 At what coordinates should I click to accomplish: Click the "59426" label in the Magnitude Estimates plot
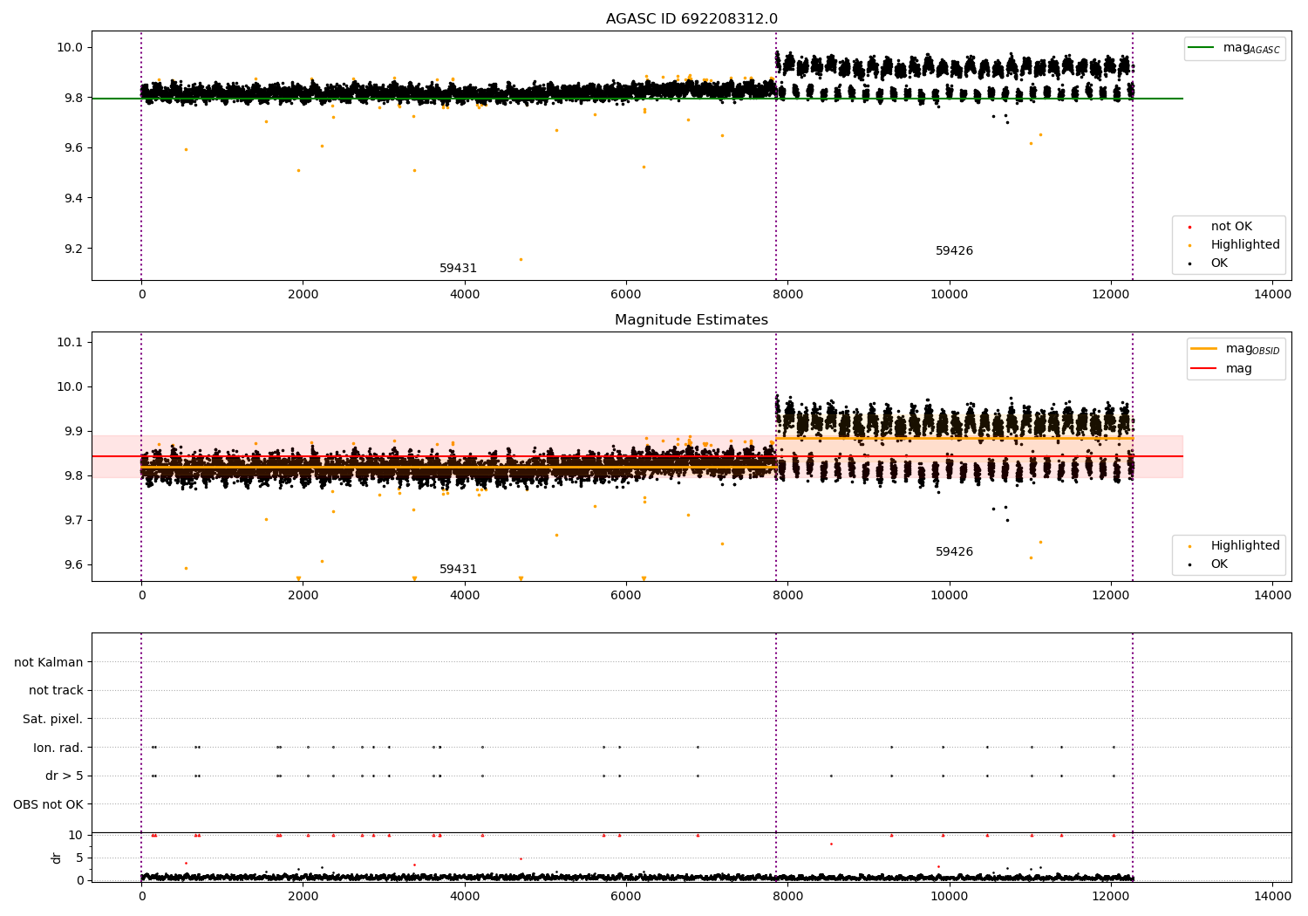[x=954, y=552]
